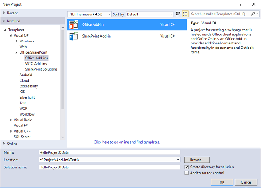Viewport: 261px width, 188px height.
Task: Collapse the Office/SharePoint node arrow
Action: tap(17, 52)
